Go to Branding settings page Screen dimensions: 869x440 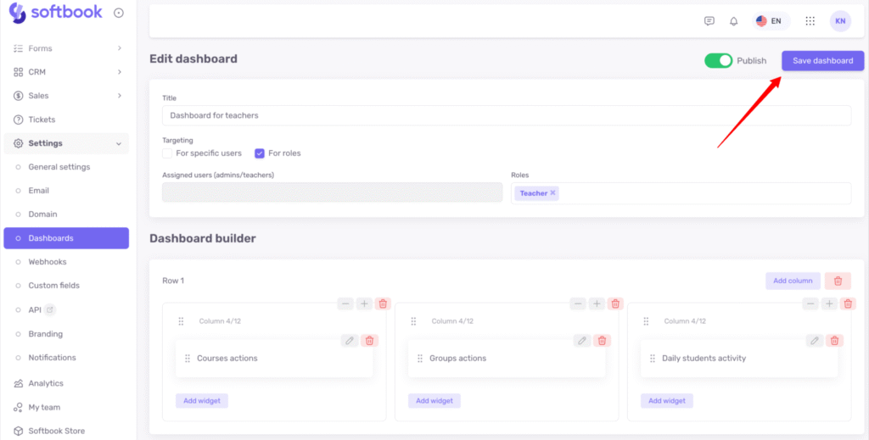tap(45, 334)
